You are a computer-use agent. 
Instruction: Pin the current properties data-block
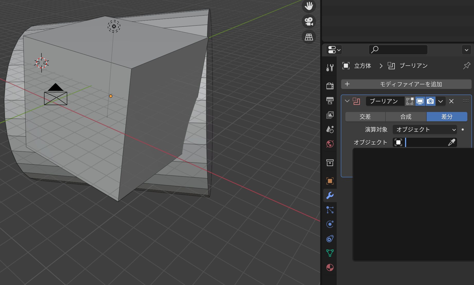coord(466,66)
